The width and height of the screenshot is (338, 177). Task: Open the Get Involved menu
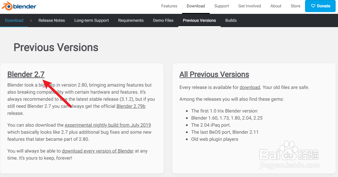point(249,6)
